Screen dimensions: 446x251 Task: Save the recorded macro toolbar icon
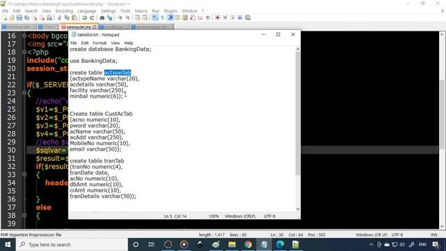click(x=248, y=17)
